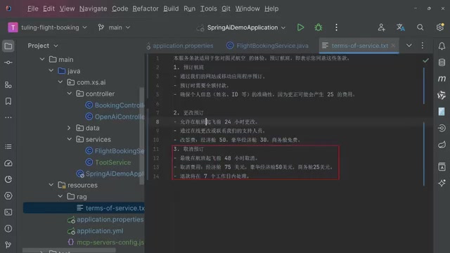Toggle the Project tool window folder icon

click(8, 46)
